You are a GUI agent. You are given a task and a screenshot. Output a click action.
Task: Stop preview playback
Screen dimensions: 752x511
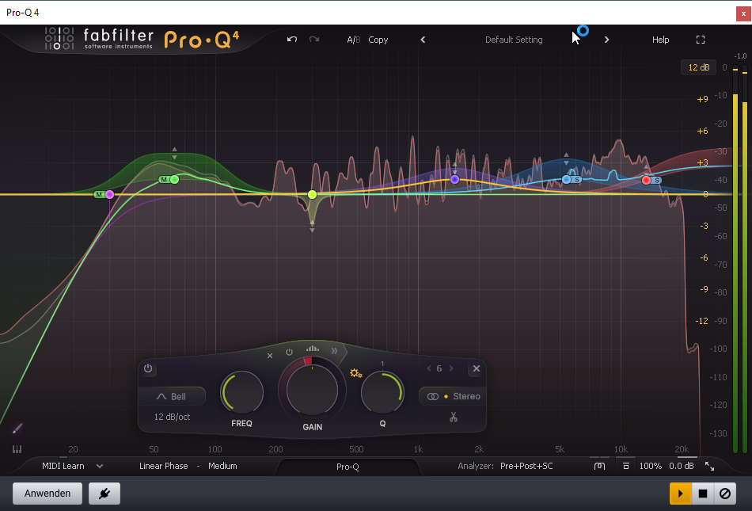pyautogui.click(x=703, y=494)
